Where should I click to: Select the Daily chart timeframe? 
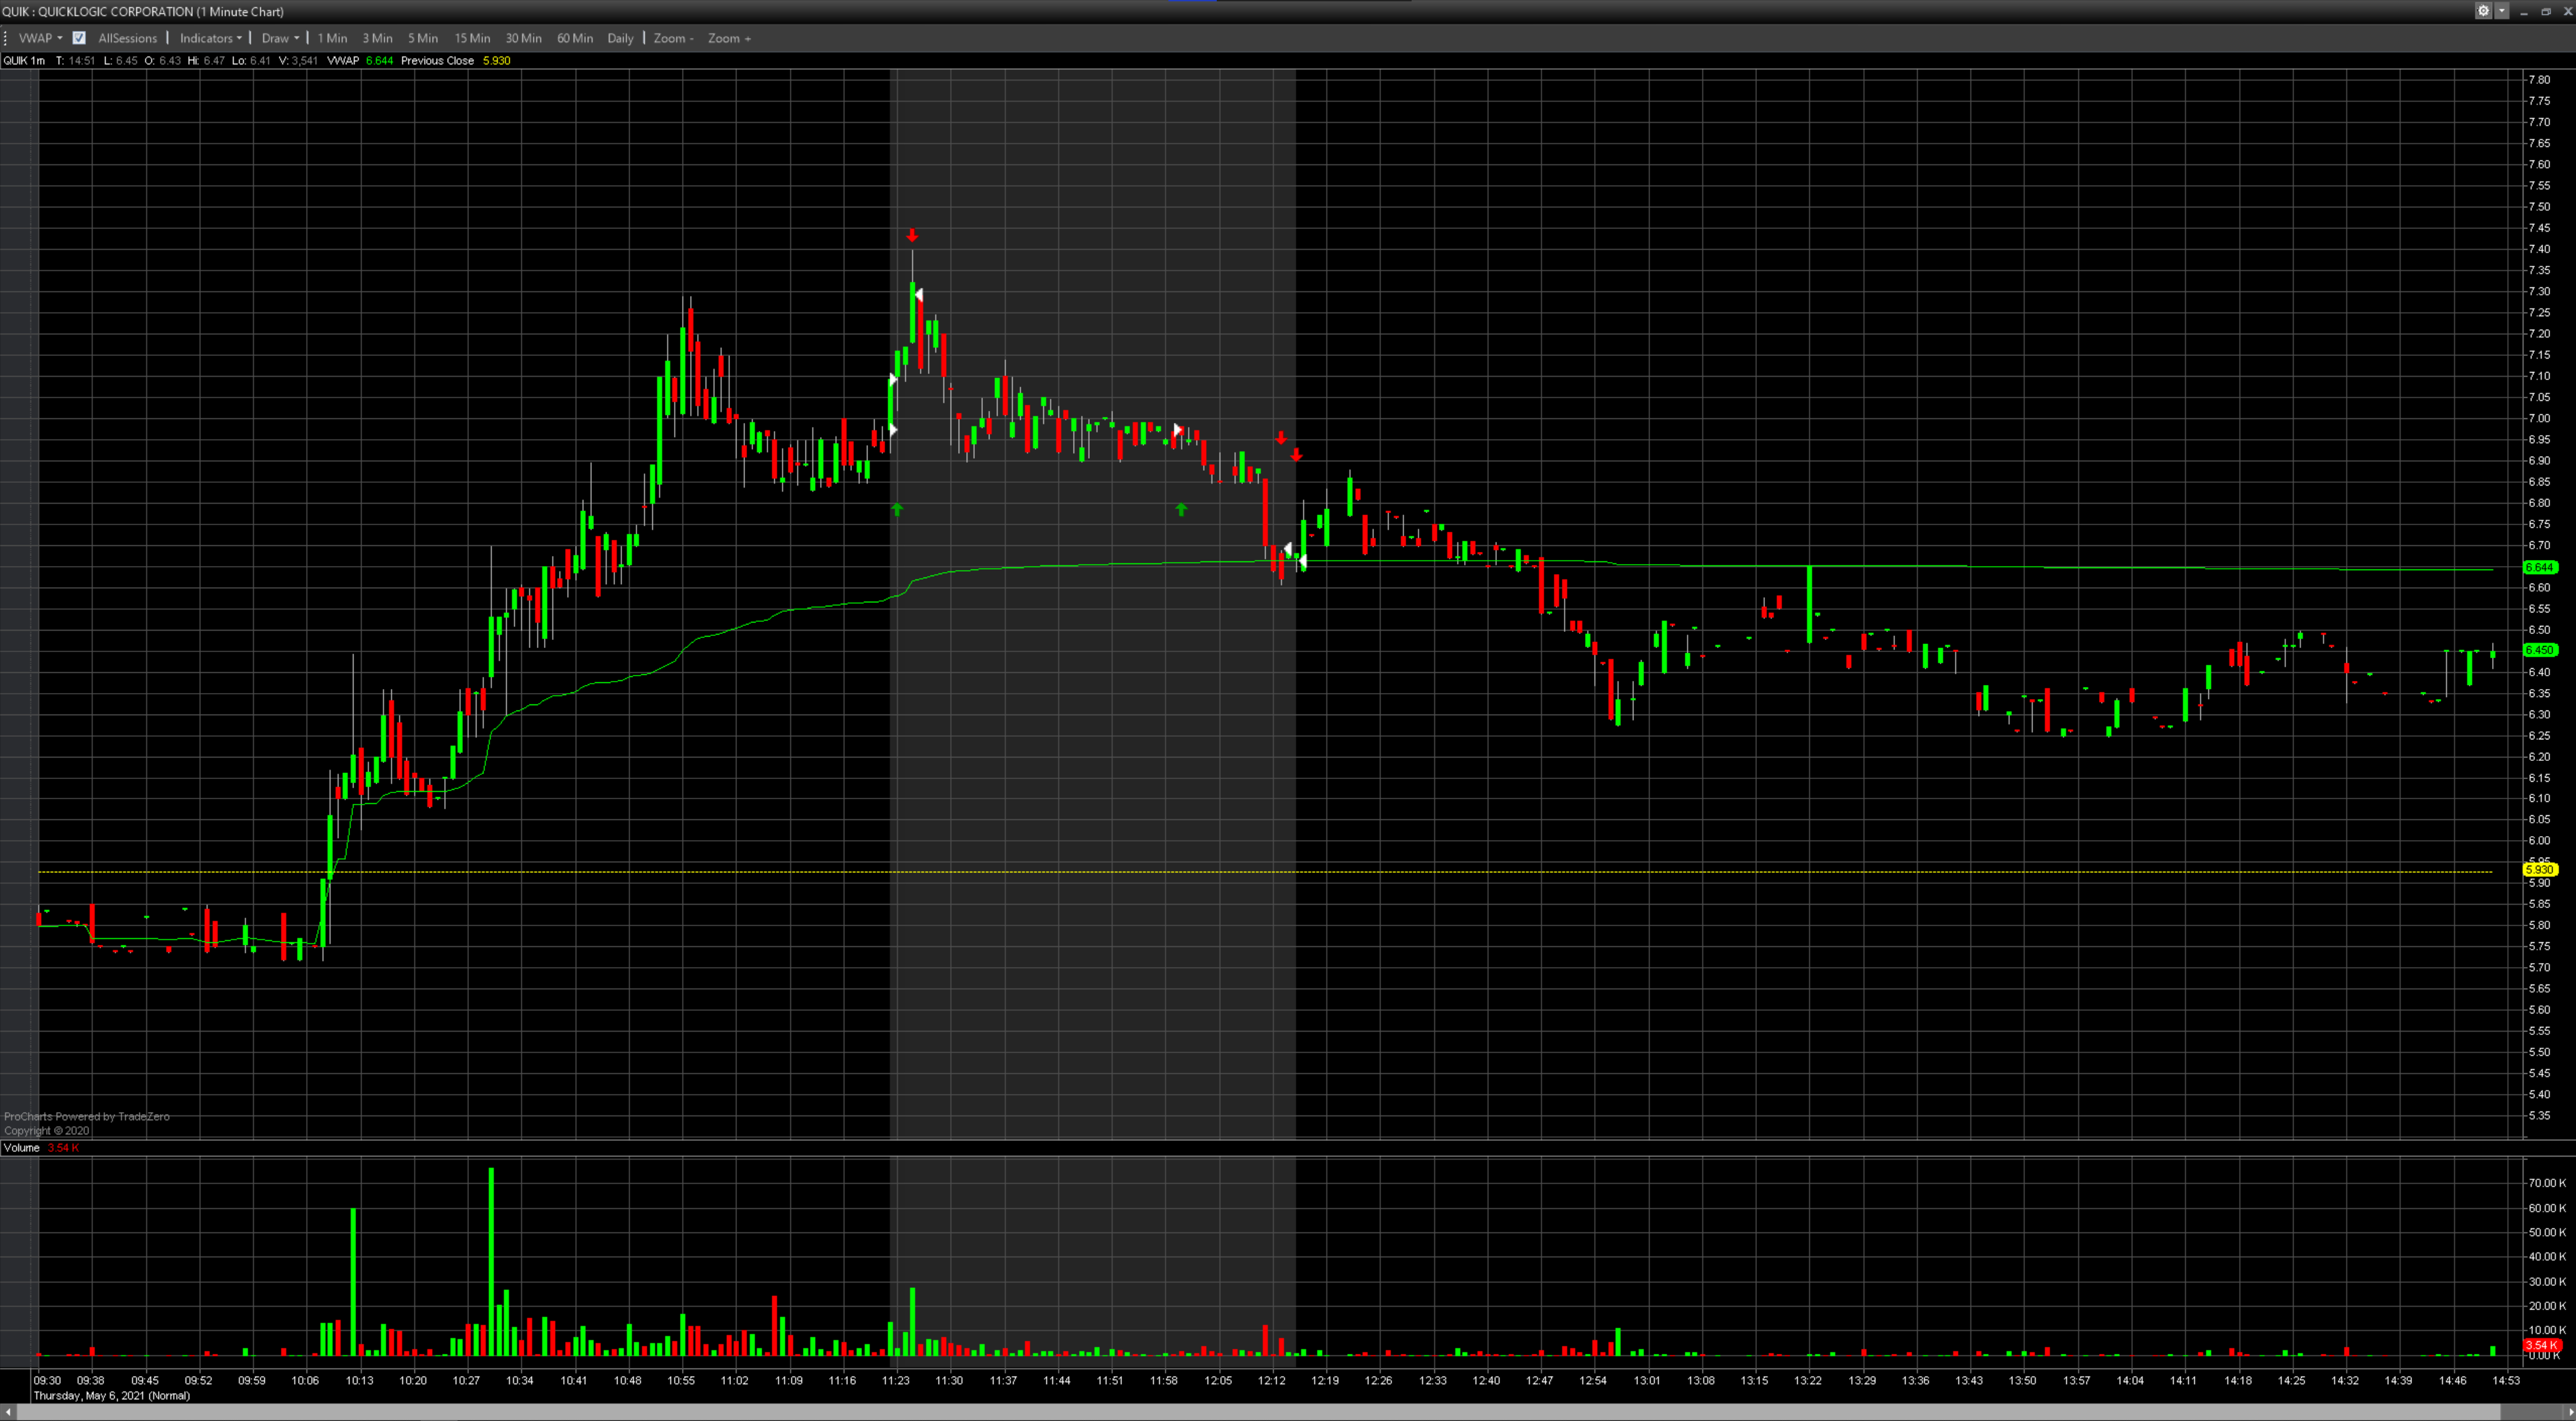pos(620,38)
